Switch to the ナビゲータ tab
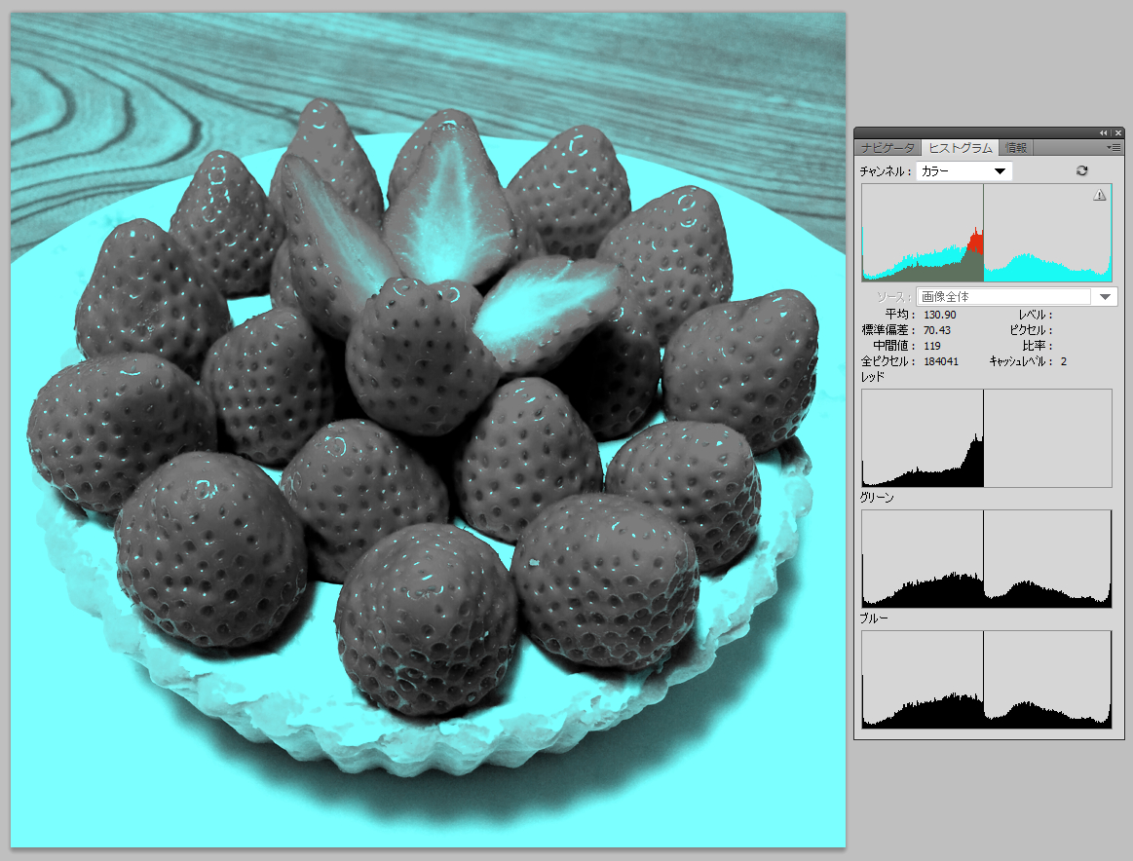1133x861 pixels. coord(888,147)
